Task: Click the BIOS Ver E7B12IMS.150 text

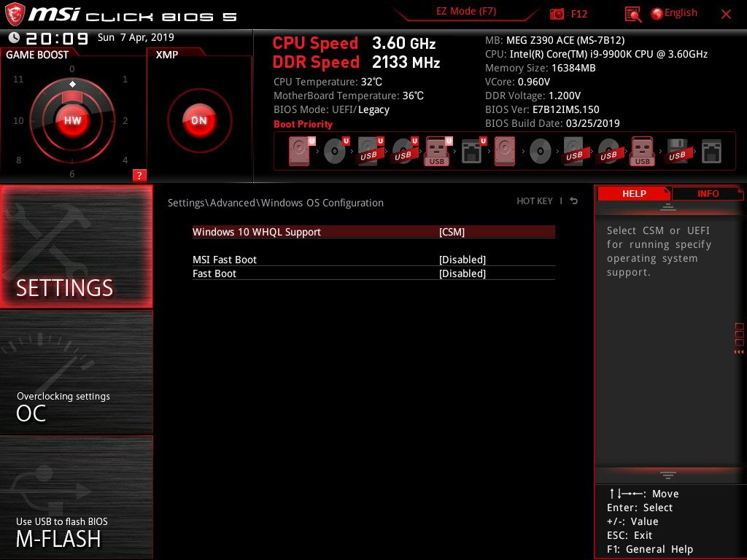Action: coord(542,109)
